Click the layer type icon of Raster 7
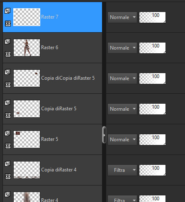Image resolution: width=185 pixels, height=202 pixels. pos(7,11)
